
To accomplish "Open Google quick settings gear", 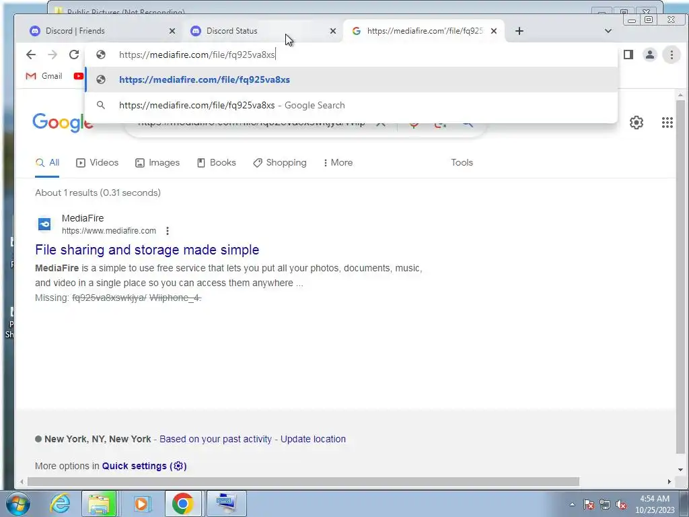I will coord(637,123).
